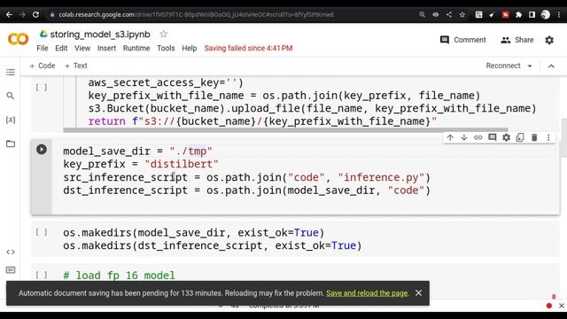Click the browser forward arrow
Image resolution: width=567 pixels, height=319 pixels.
click(22, 14)
